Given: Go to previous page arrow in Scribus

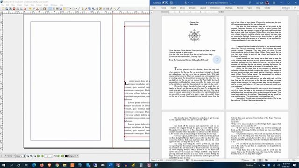Looking at the screenshot, I should pos(43,156).
